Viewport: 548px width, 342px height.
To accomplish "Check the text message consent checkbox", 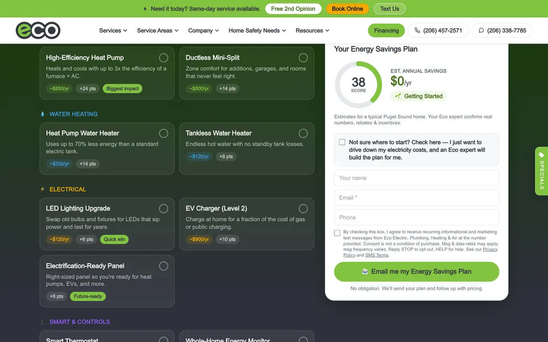I will [337, 233].
